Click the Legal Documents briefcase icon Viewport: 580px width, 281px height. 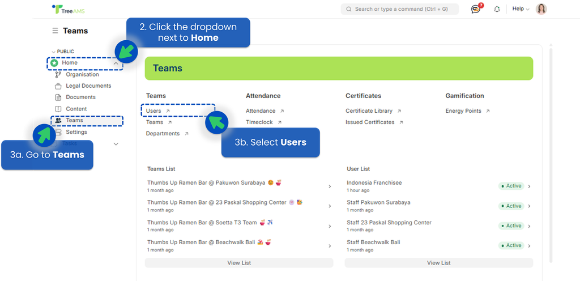58,86
